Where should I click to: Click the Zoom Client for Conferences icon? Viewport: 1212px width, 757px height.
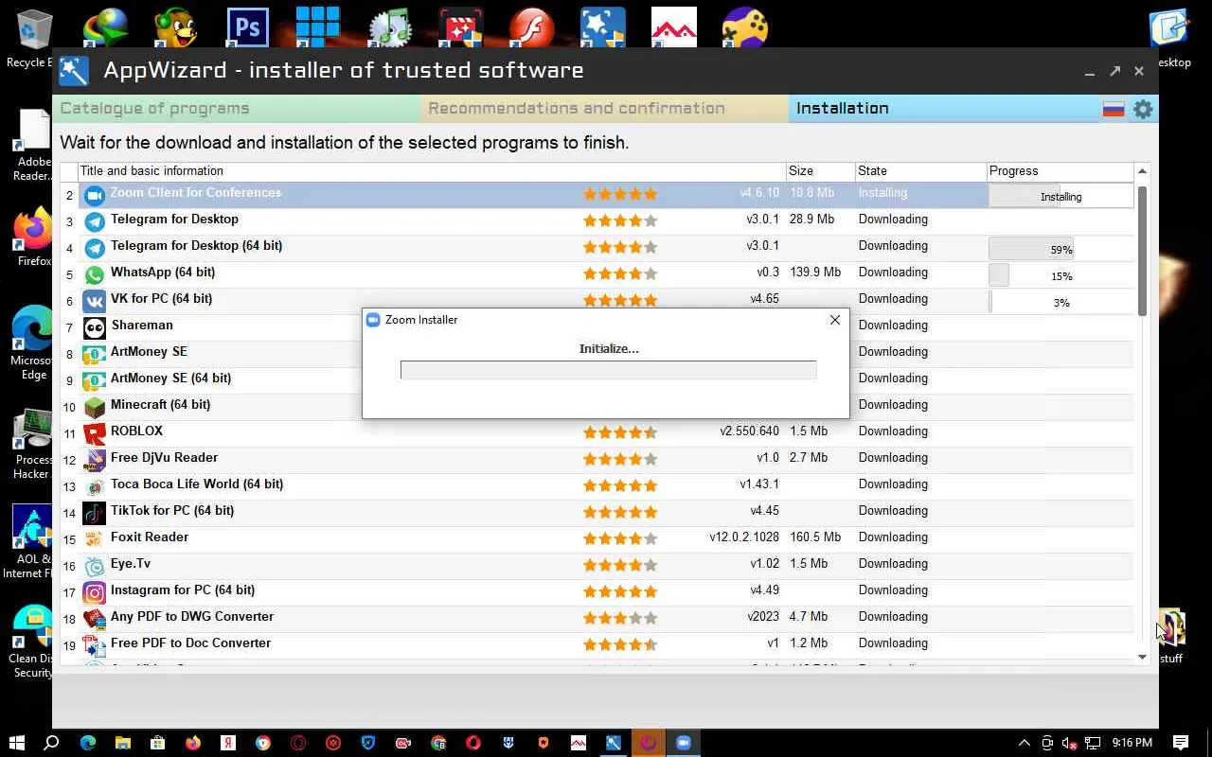tap(94, 196)
